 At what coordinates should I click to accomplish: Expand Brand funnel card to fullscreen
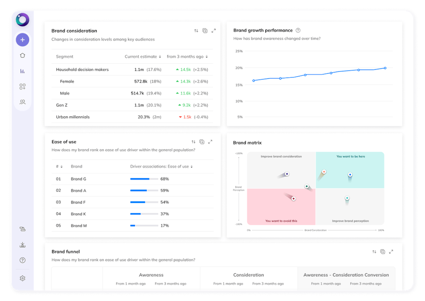coord(391,252)
